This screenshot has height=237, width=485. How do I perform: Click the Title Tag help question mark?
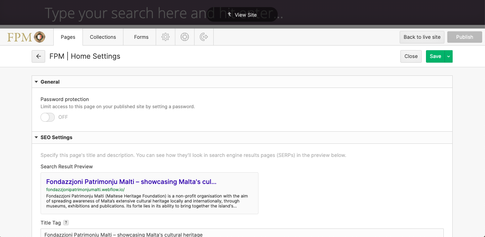66,223
